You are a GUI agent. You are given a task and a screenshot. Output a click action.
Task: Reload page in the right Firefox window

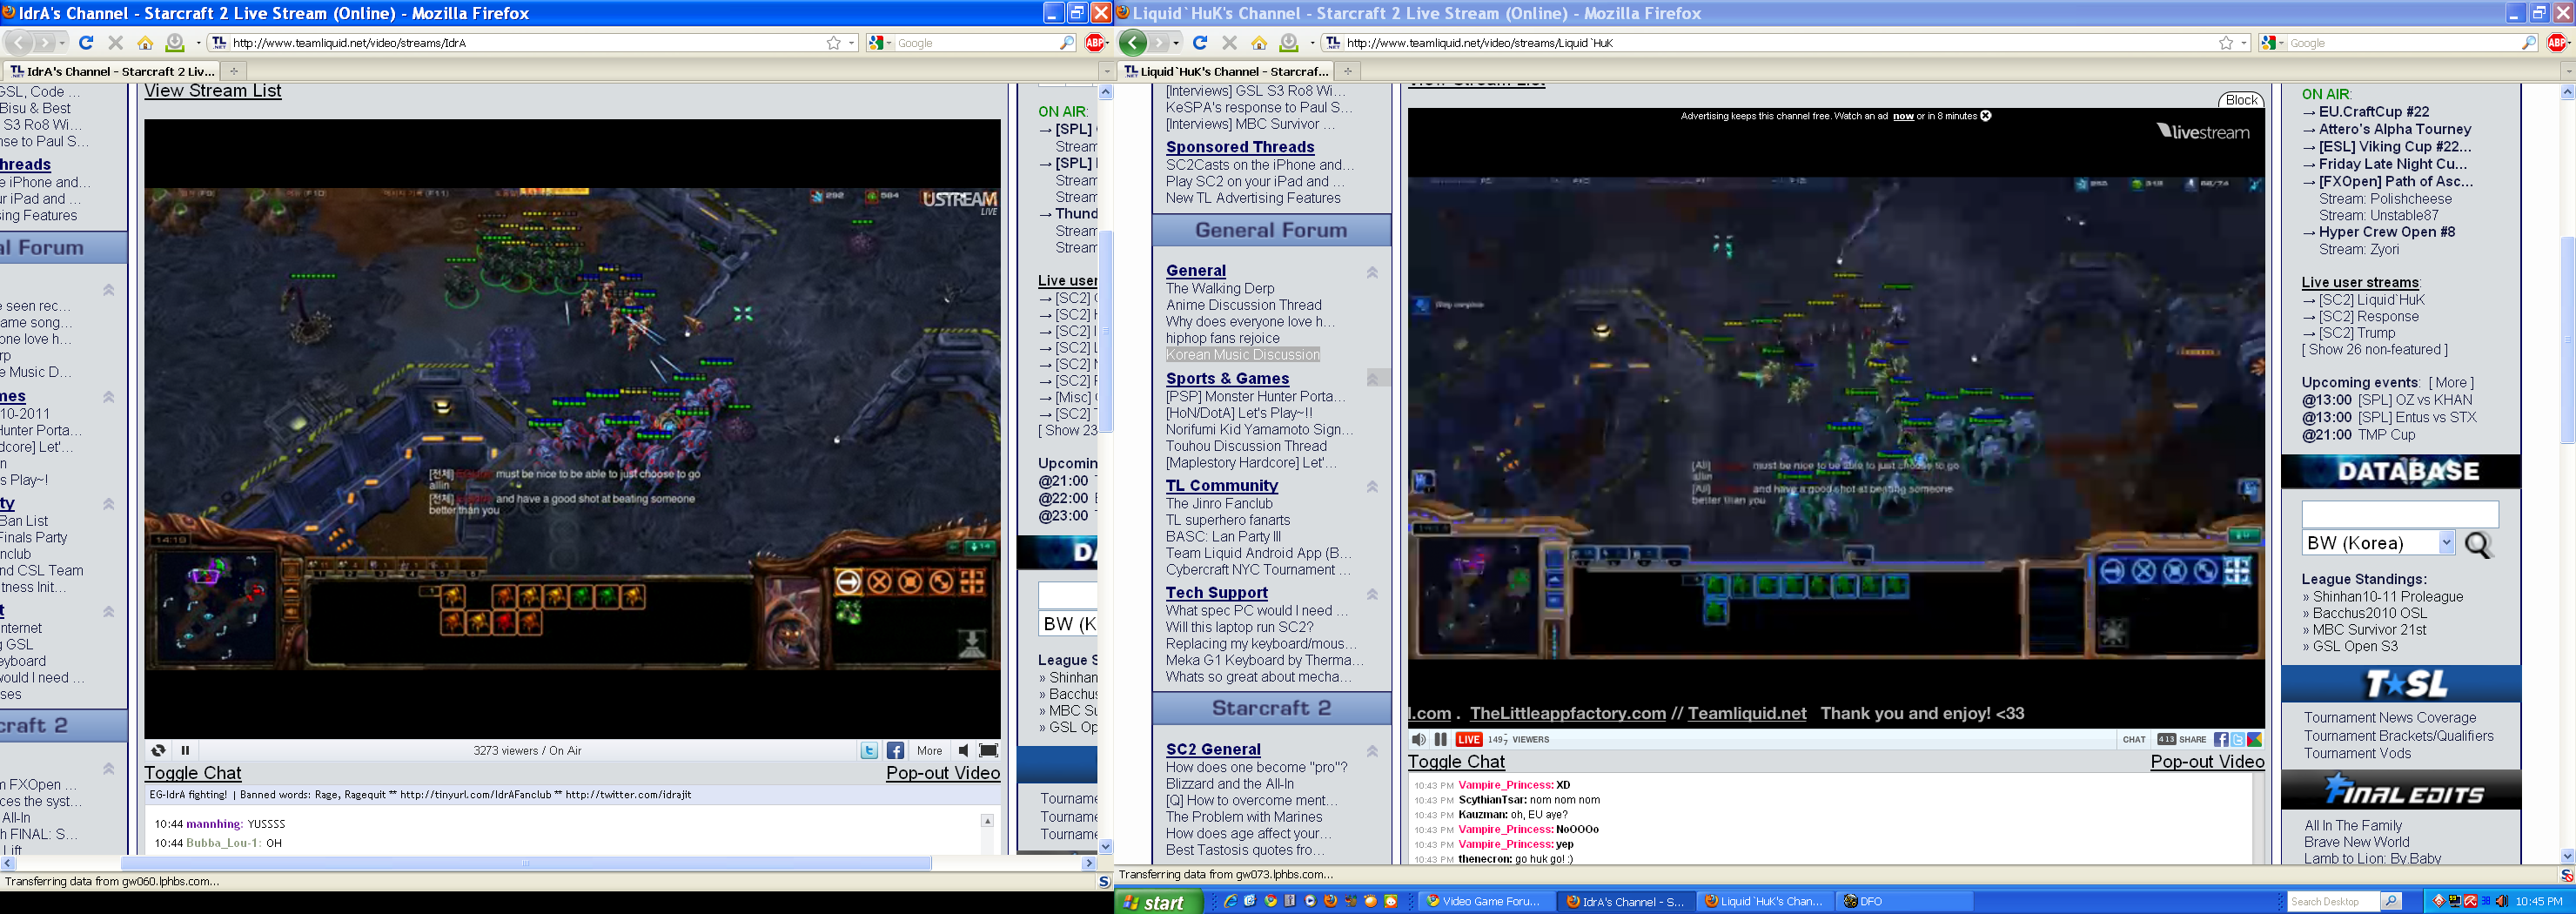[1200, 43]
